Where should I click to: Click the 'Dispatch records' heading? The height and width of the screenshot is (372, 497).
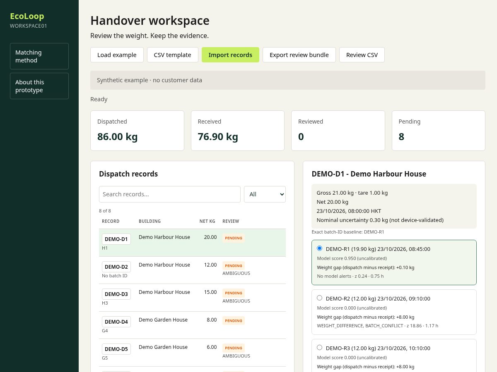click(x=128, y=174)
